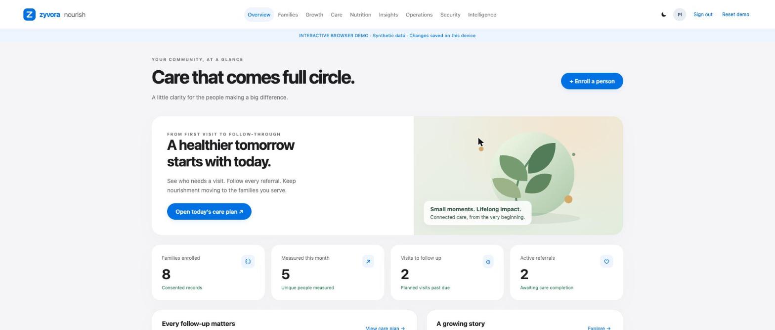Open the PI user avatar
This screenshot has height=330, width=775.
tap(680, 14)
